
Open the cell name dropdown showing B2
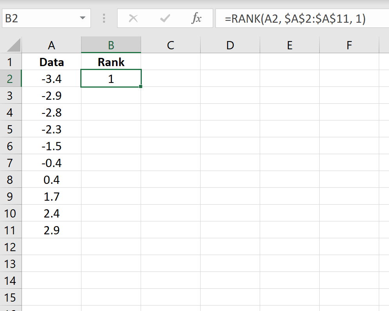coord(82,18)
